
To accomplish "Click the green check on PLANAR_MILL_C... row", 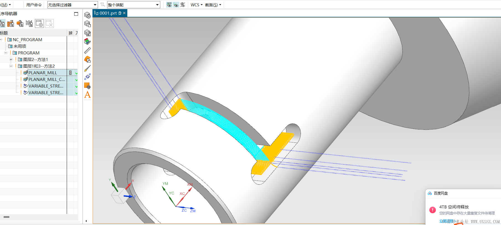I will click(76, 80).
